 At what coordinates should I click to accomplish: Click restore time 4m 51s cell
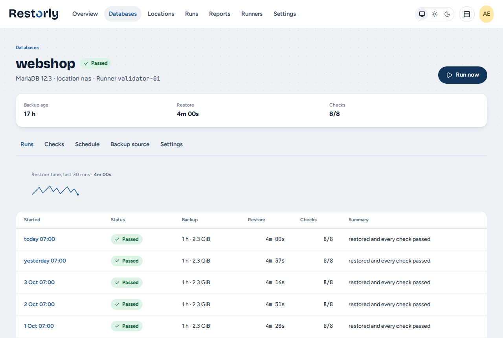[275, 304]
